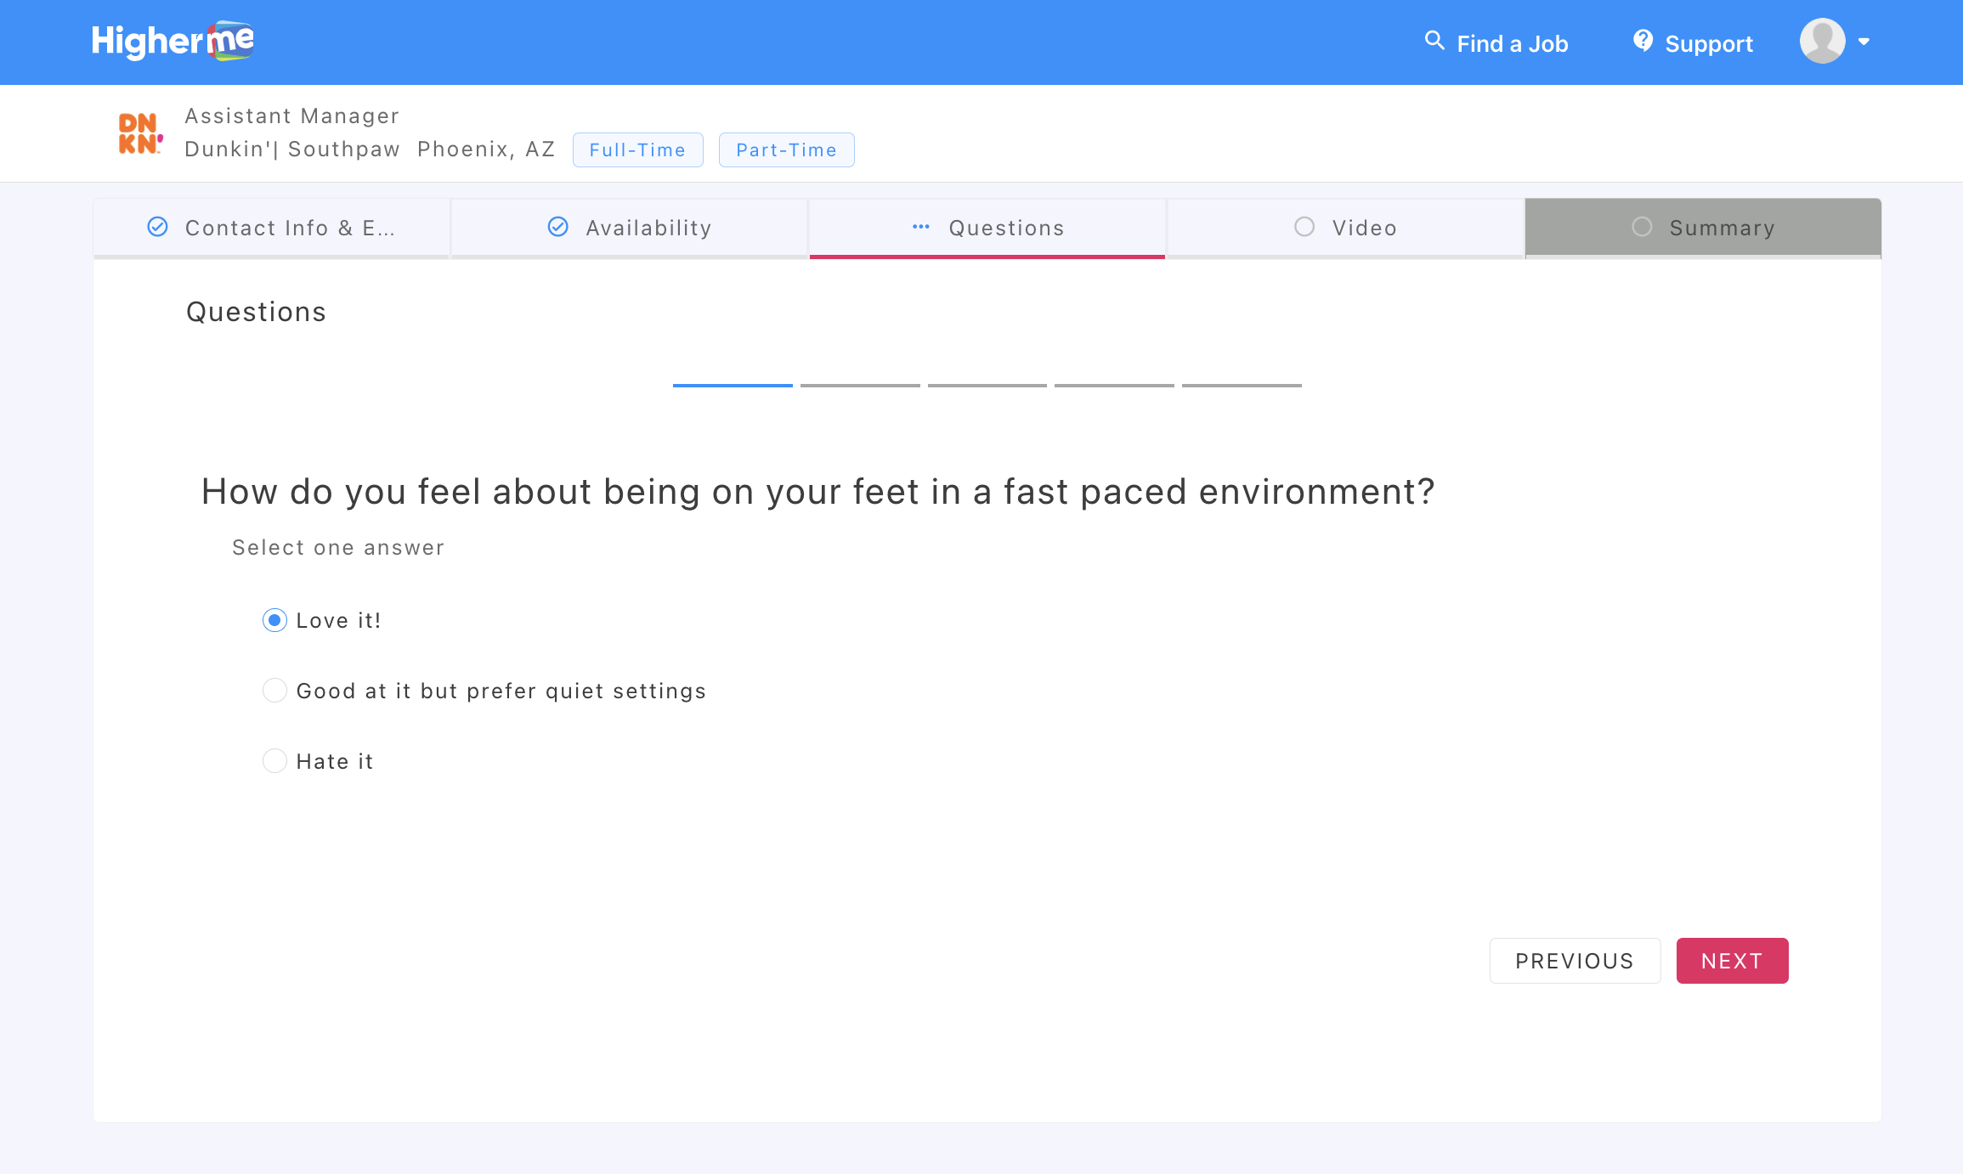The height and width of the screenshot is (1174, 1963).
Task: Click the first question progress bar segment
Action: click(733, 386)
